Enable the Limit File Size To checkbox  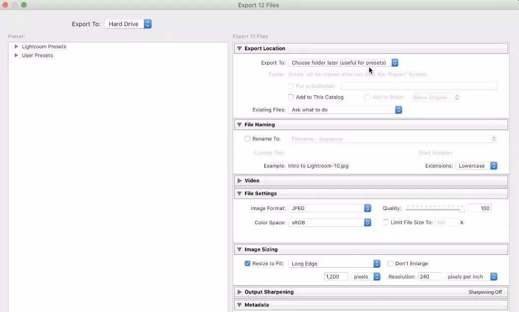coord(385,222)
